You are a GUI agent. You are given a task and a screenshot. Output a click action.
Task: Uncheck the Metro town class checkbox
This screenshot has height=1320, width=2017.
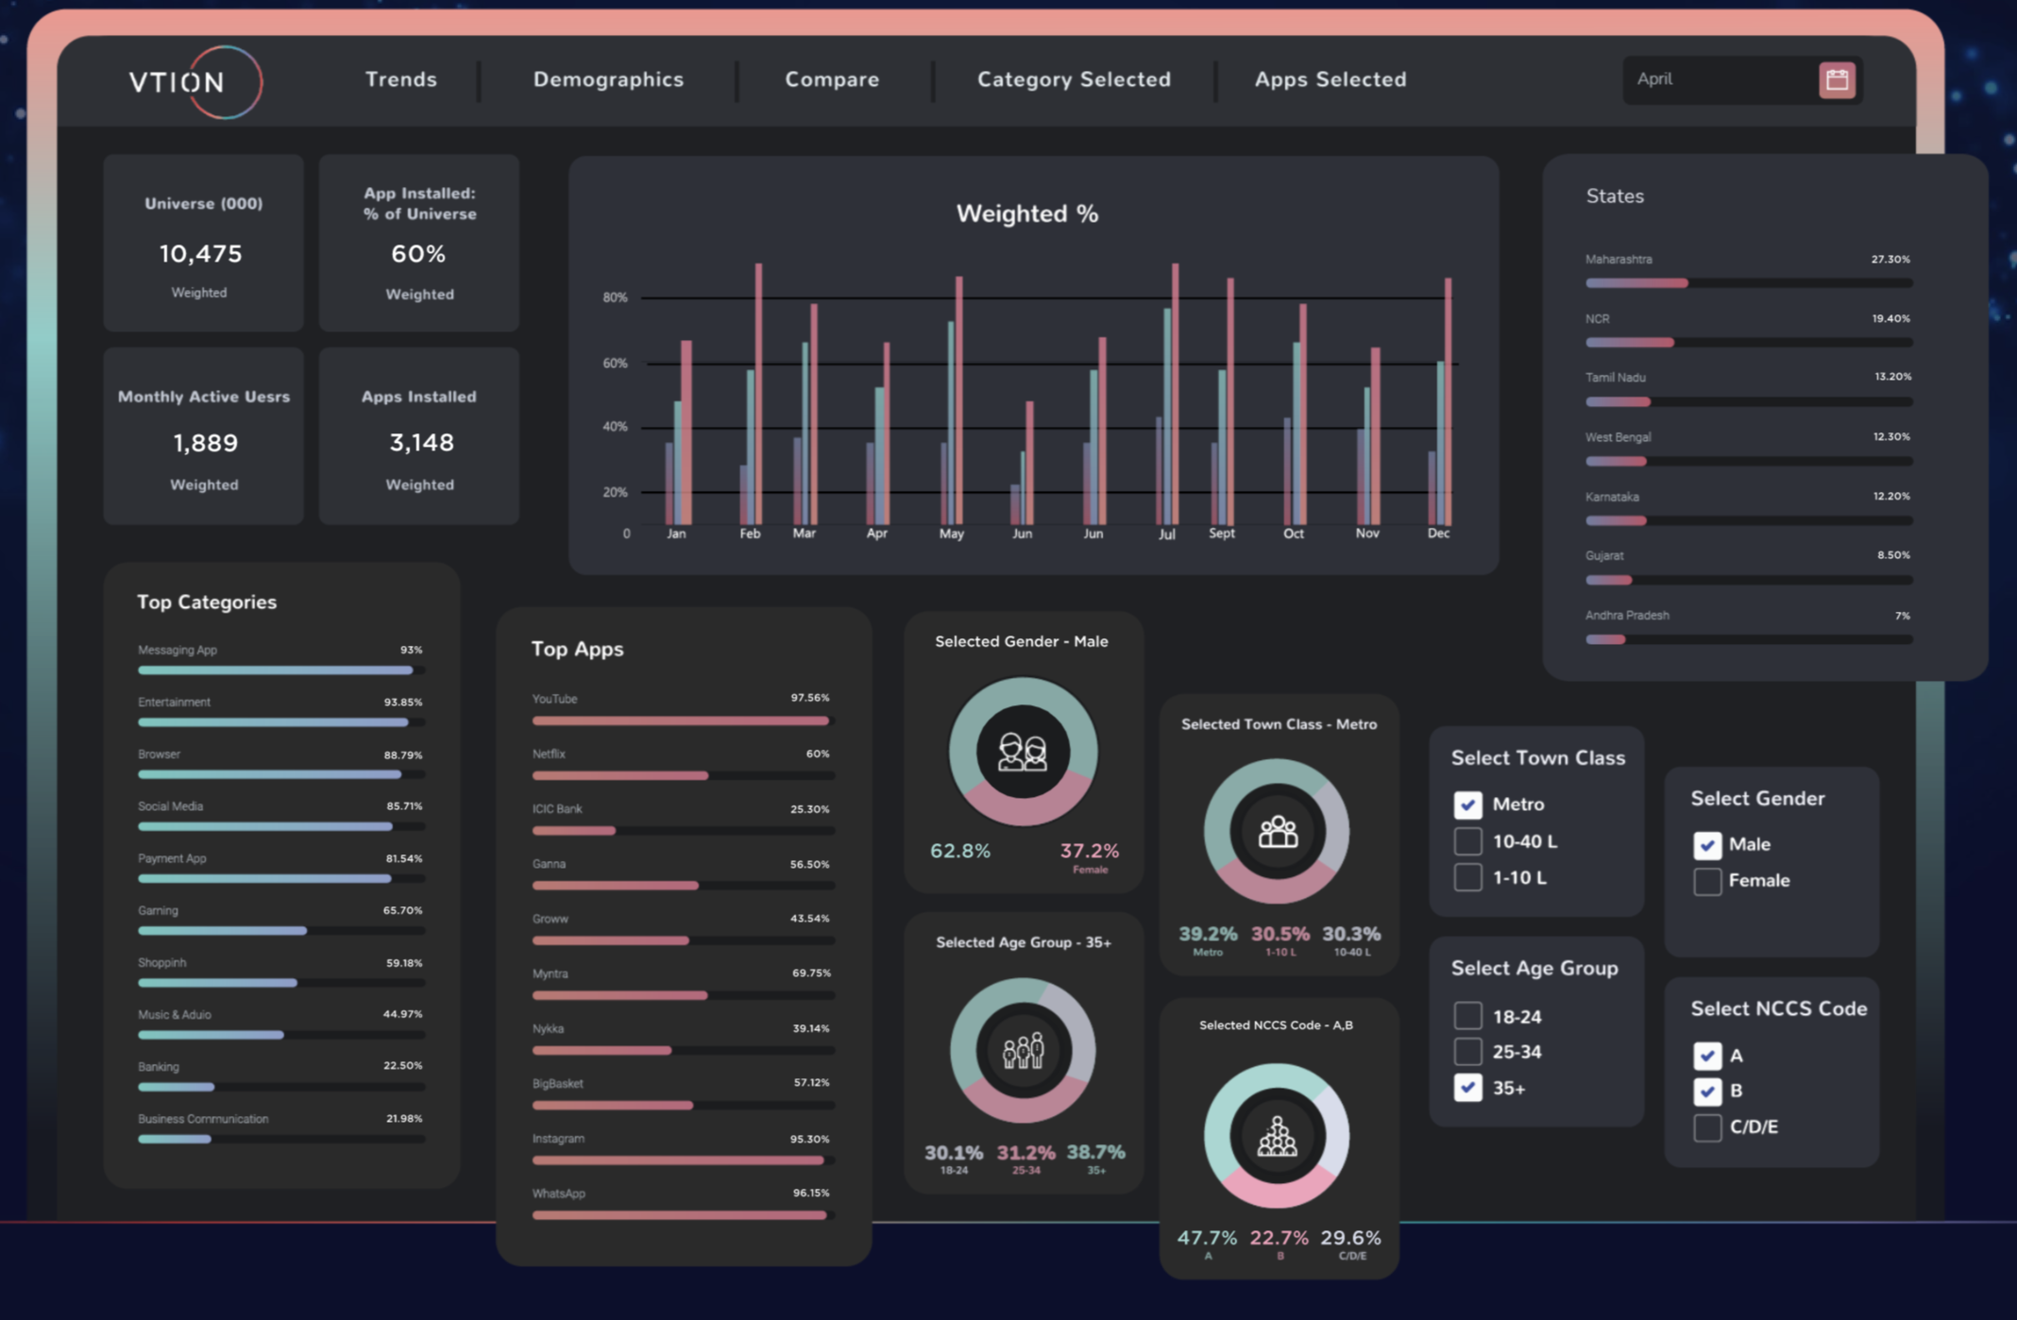point(1467,804)
